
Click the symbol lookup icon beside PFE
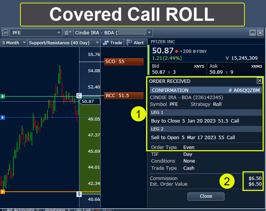click(x=5, y=33)
